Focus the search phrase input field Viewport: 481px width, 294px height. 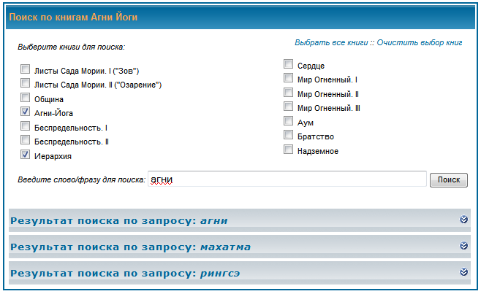pyautogui.click(x=287, y=179)
